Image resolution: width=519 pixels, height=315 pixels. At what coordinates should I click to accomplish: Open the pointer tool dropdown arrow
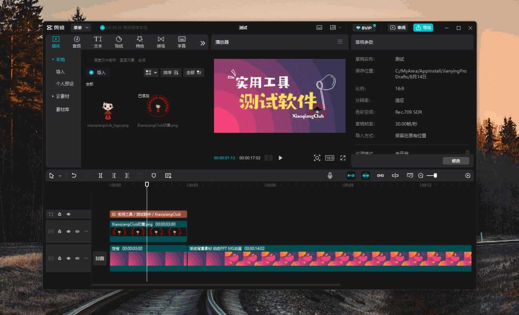[x=60, y=176]
